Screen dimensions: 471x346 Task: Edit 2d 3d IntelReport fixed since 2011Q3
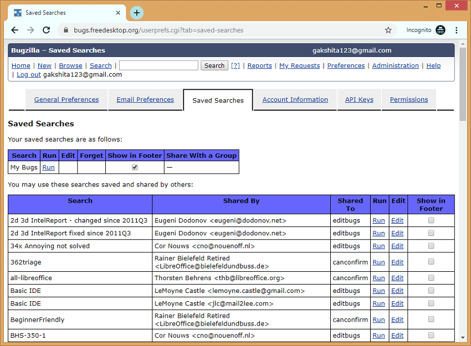click(397, 234)
